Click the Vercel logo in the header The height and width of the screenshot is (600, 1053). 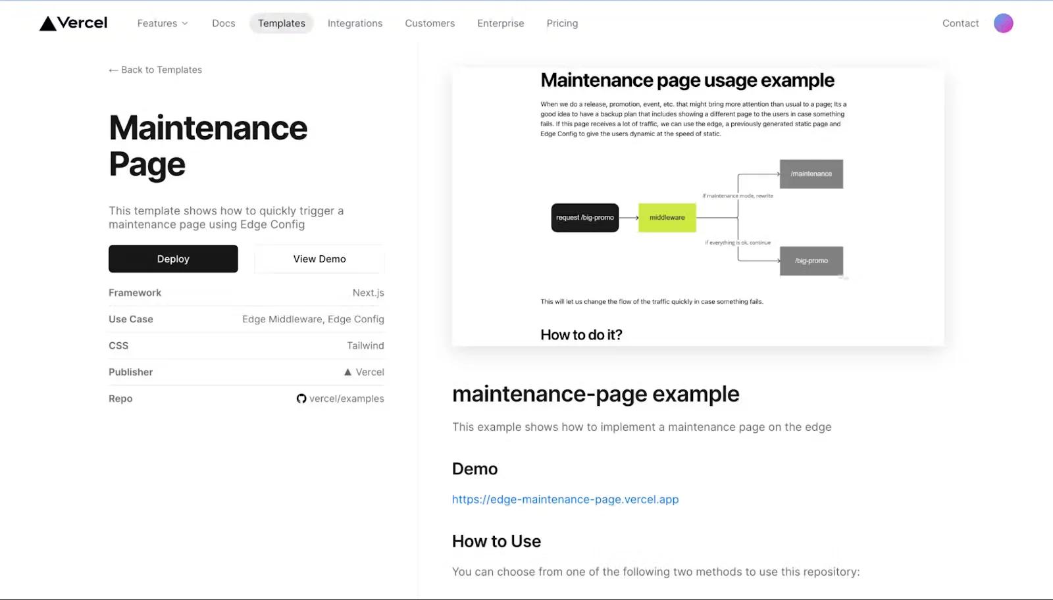(x=73, y=23)
